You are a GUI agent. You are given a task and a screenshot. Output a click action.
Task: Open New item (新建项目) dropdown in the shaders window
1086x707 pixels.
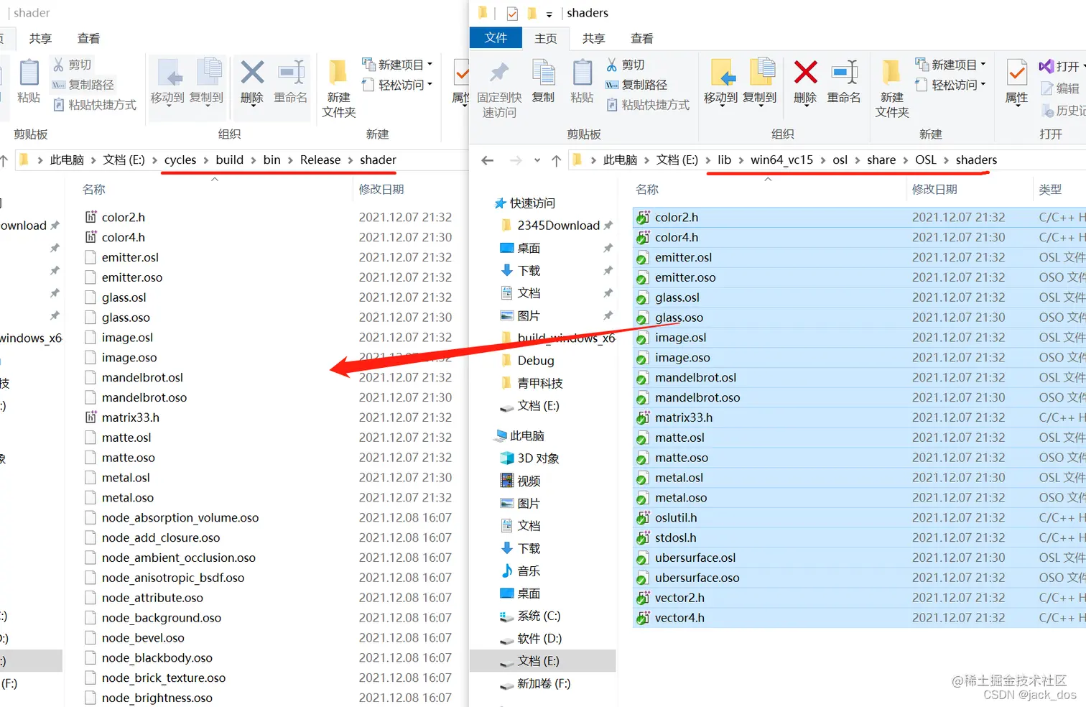(x=950, y=65)
